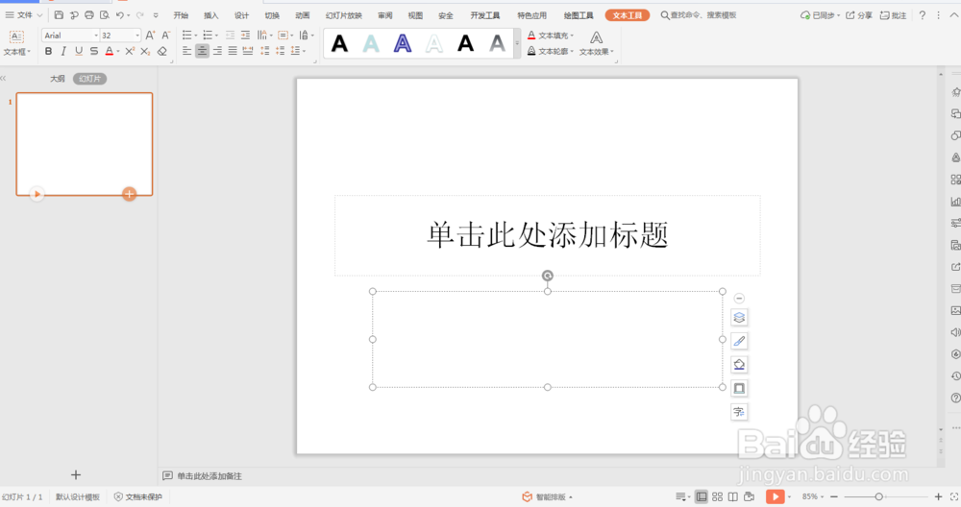The width and height of the screenshot is (961, 507).
Task: Click 单击此处添加备注 to add notes
Action: pos(209,475)
